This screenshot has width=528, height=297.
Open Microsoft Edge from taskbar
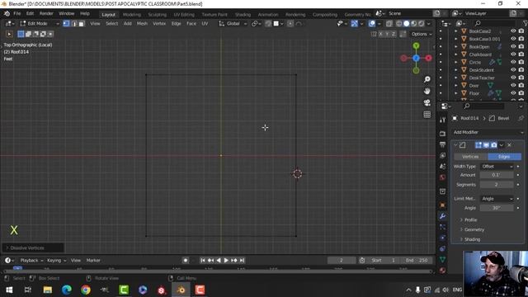[x=67, y=290]
